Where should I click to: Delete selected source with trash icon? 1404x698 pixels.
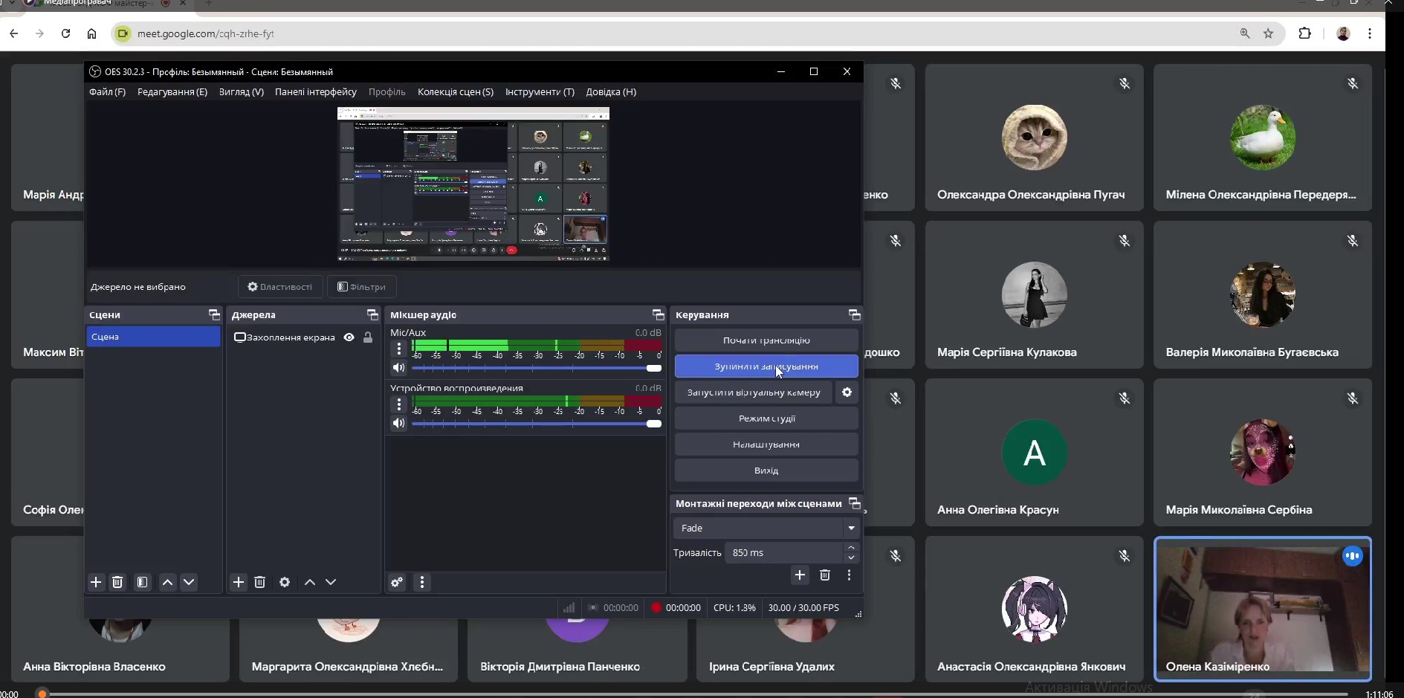(259, 582)
